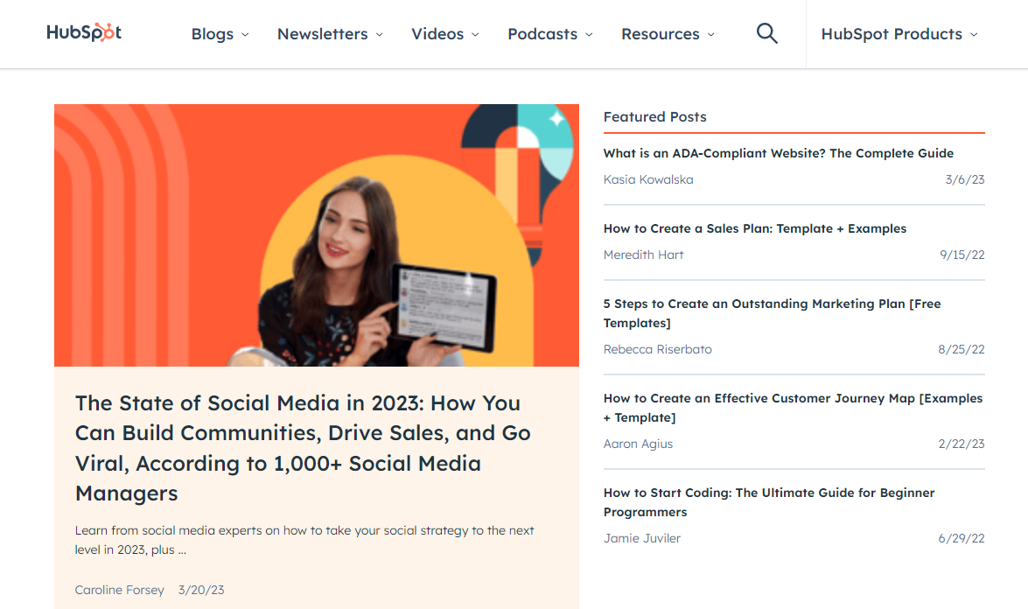This screenshot has height=609, width=1028.
Task: Open How to Start Coding post
Action: [769, 502]
